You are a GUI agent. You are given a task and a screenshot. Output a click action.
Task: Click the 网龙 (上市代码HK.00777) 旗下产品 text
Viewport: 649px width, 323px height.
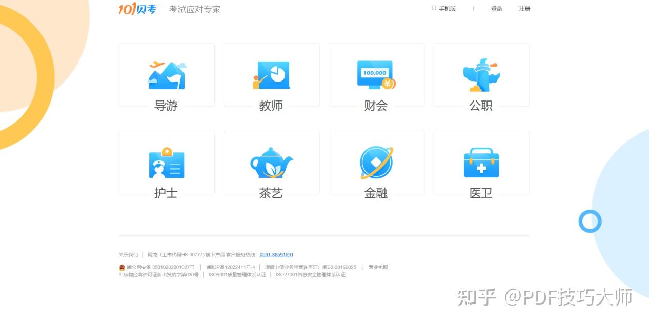(186, 255)
